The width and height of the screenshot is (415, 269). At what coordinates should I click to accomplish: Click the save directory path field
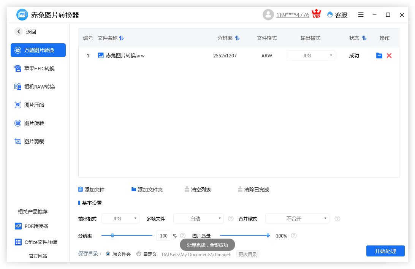click(196, 254)
